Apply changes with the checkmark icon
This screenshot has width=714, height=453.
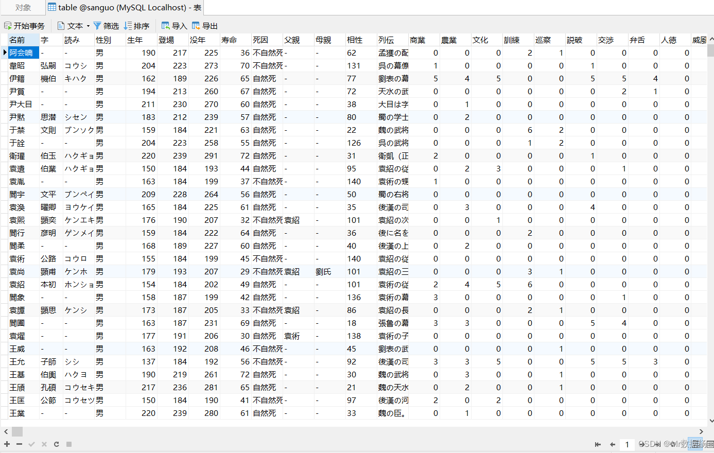pos(31,444)
